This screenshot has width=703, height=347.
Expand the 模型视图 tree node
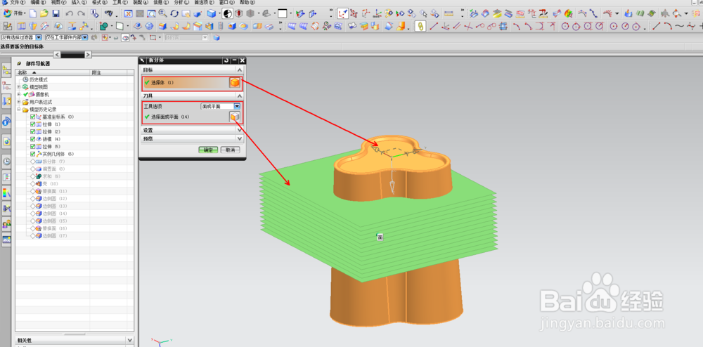(19, 87)
